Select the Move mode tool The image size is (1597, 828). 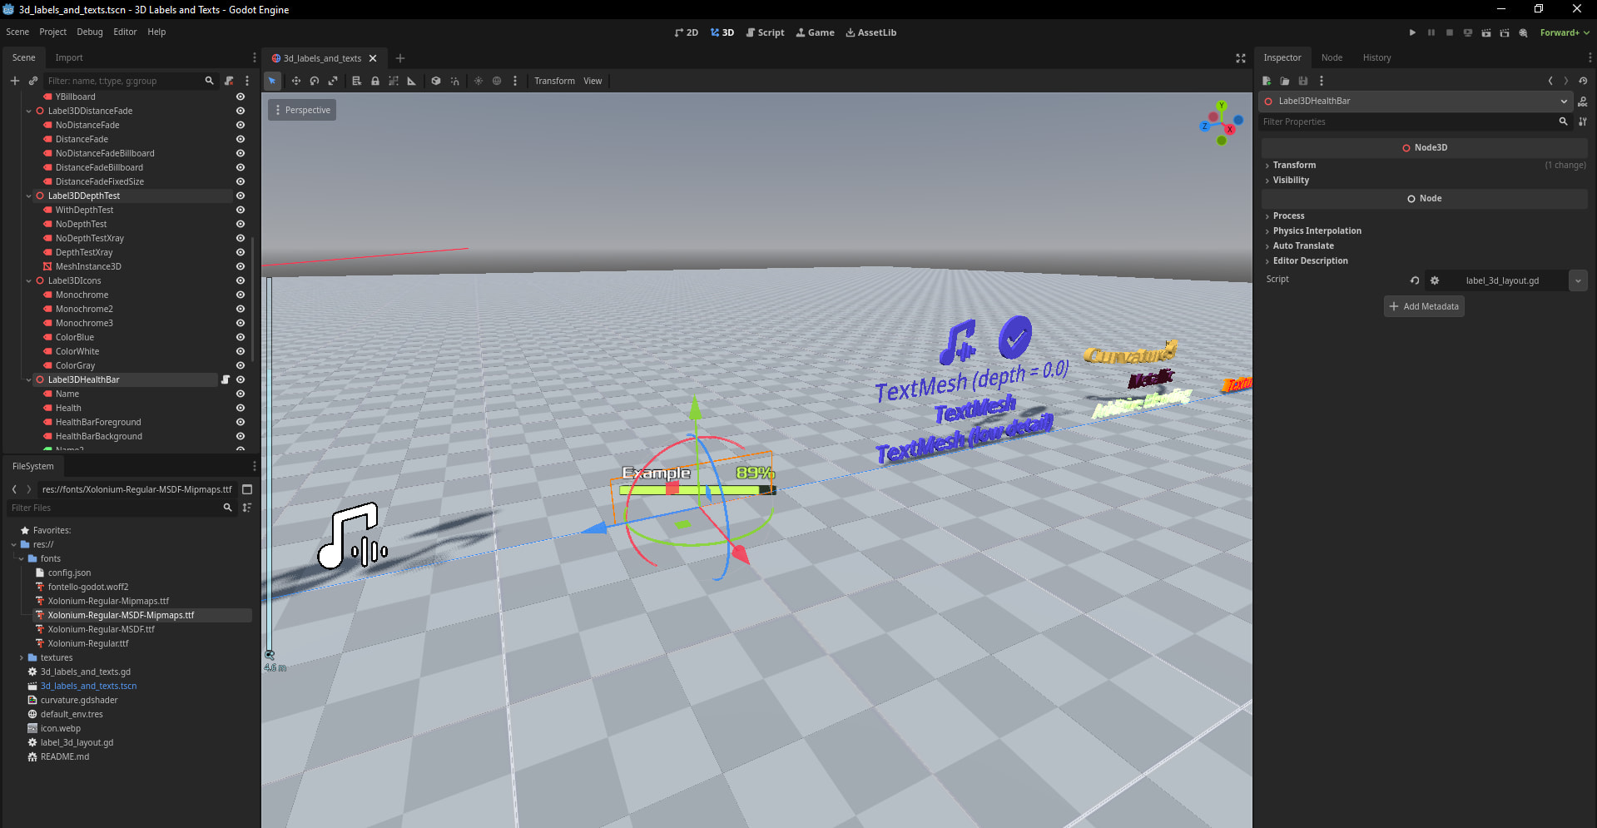click(x=295, y=81)
